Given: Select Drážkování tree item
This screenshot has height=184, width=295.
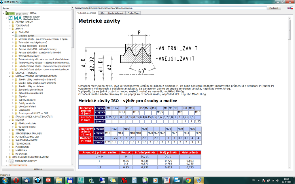Looking at the screenshot, I should (x=24, y=110).
